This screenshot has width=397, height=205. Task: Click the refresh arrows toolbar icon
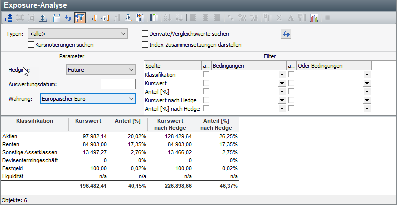click(67, 18)
